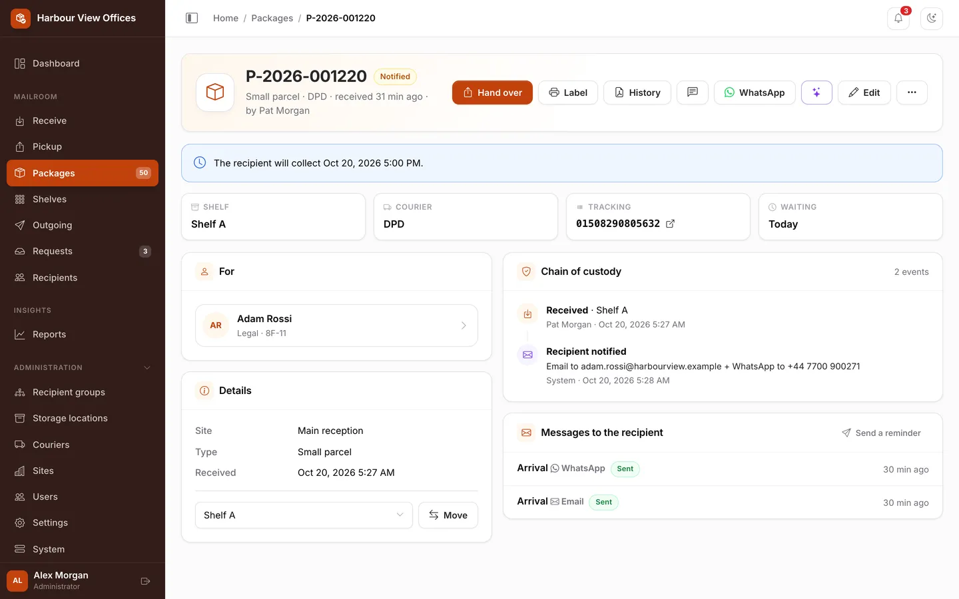Toggle the sidebar panel icon
The image size is (959, 599).
[192, 18]
